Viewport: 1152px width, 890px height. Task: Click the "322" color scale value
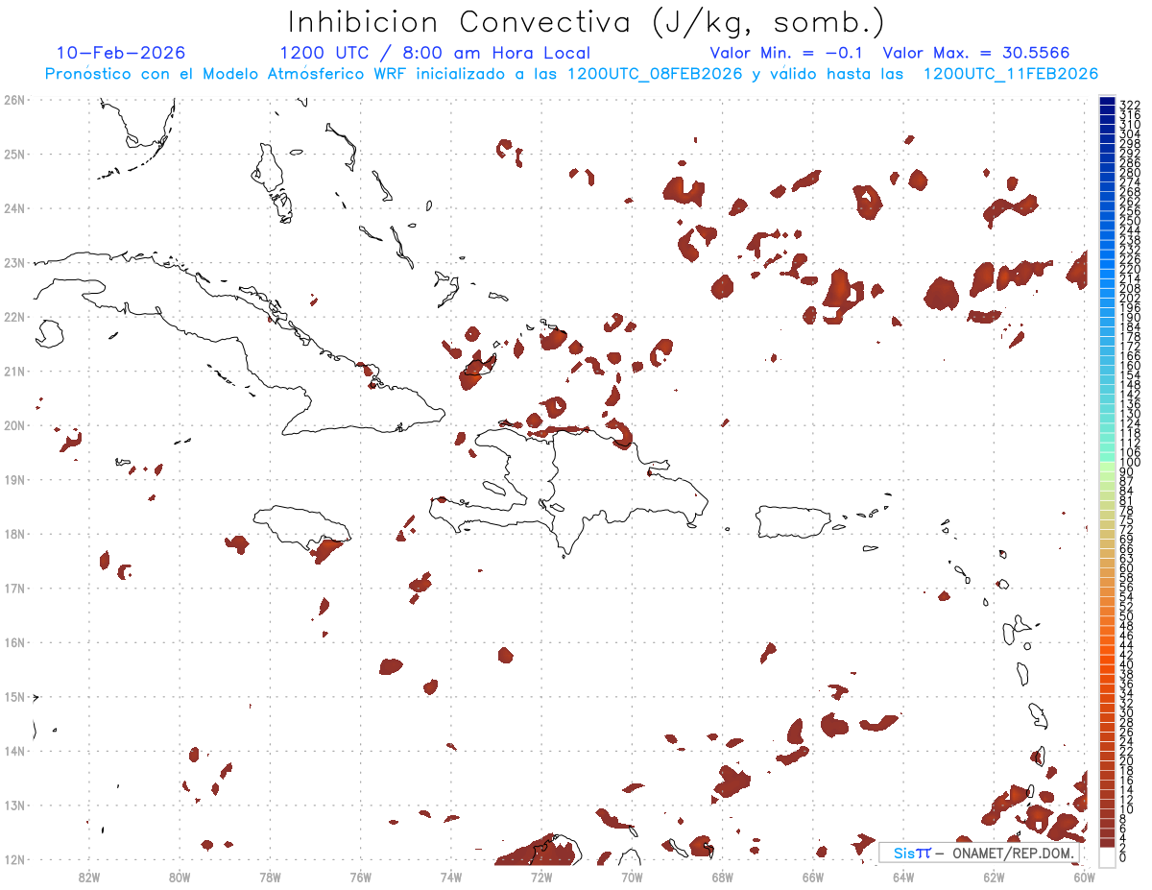coord(1130,105)
